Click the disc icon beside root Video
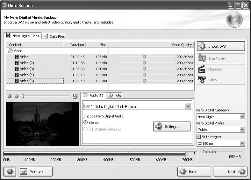 [10, 51]
